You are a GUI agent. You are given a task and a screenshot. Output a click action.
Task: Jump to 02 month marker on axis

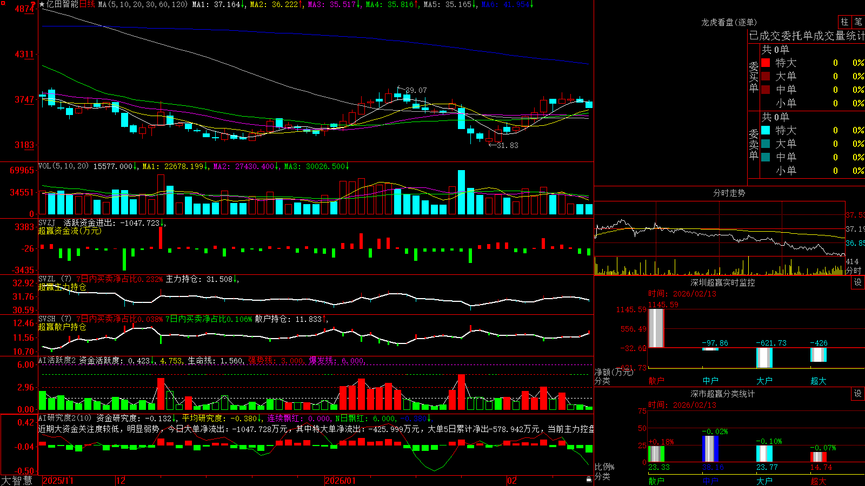tap(512, 481)
